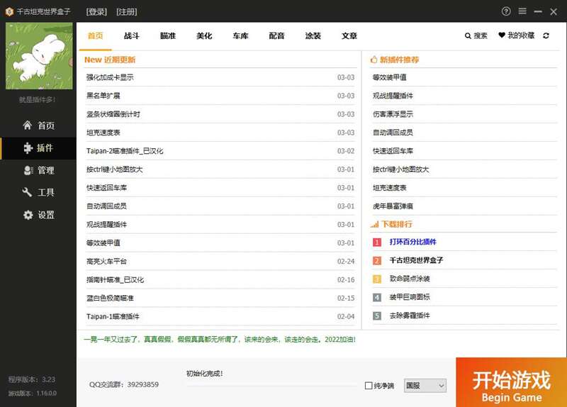Screen dimensions: 567x407
Task: Open 高亮火车平台 entry
Action: (106, 262)
